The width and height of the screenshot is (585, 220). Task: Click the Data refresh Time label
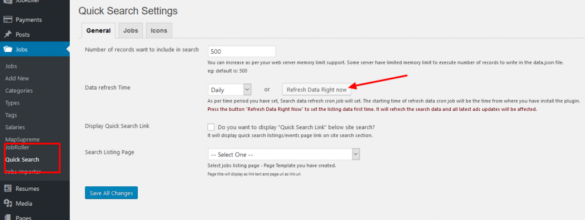coord(107,87)
